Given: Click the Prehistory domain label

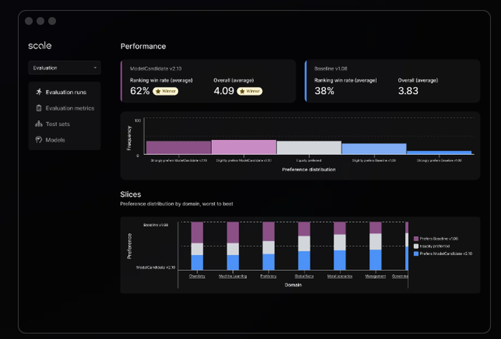Looking at the screenshot, I should point(269,276).
